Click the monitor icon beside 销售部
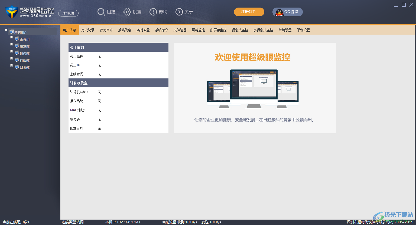 click(x=17, y=53)
